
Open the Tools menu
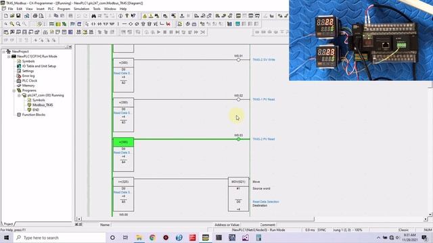[x=97, y=9]
